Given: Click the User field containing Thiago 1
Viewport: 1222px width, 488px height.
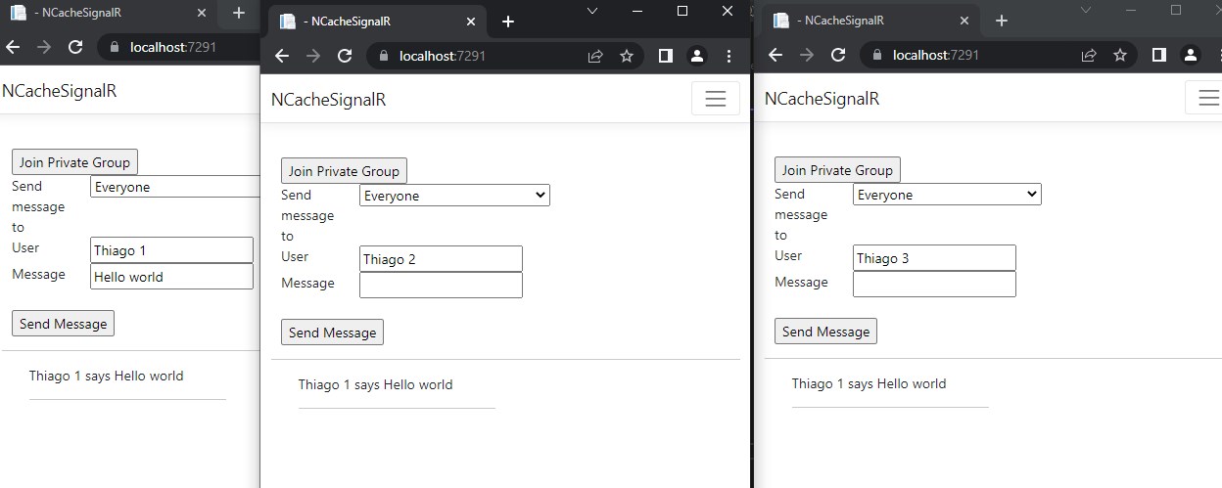Looking at the screenshot, I should tap(171, 250).
